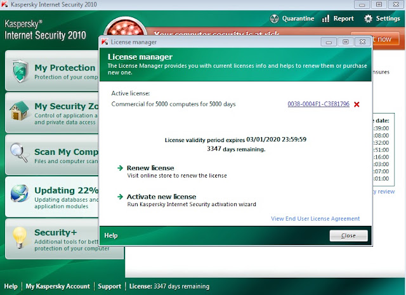
Task: Open the Support link
Action: pos(109,286)
